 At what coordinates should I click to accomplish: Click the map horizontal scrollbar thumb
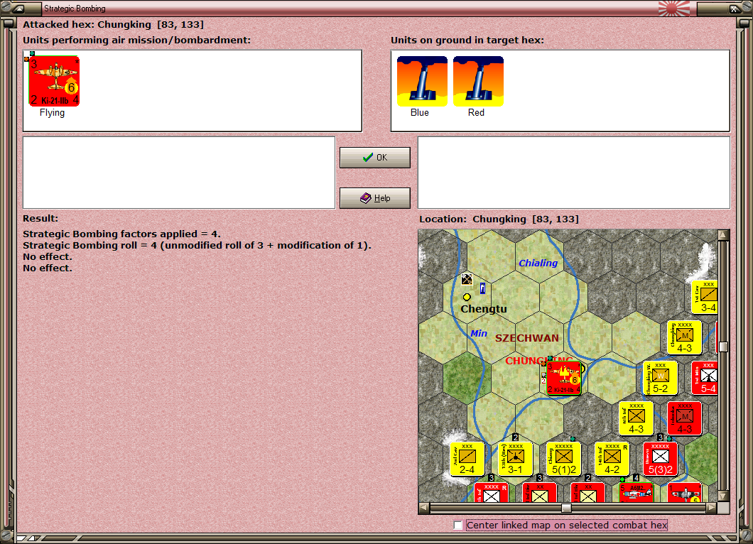(x=567, y=508)
